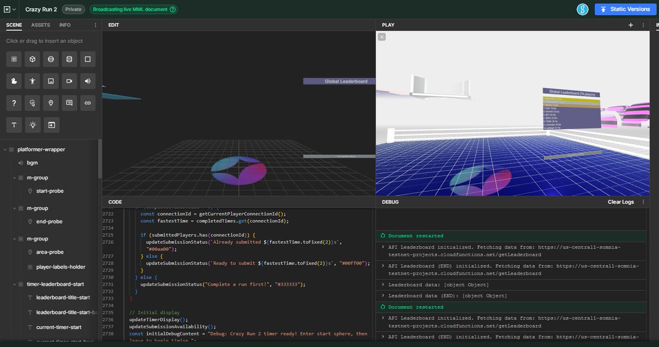Click code line number 2731

[108, 284]
